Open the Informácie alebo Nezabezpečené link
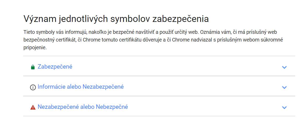This screenshot has height=123, width=305. pos(81,87)
